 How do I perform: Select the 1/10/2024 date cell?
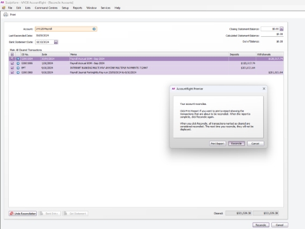[55, 64]
